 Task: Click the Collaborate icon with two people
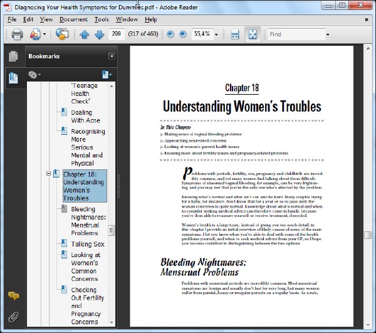point(35,34)
